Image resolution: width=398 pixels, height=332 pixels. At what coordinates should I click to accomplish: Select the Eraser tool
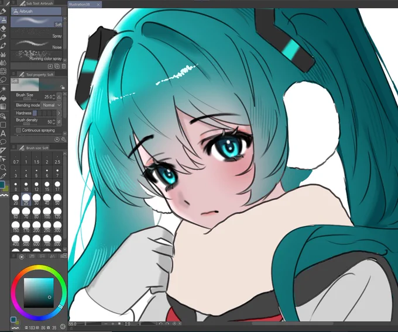click(x=3, y=29)
